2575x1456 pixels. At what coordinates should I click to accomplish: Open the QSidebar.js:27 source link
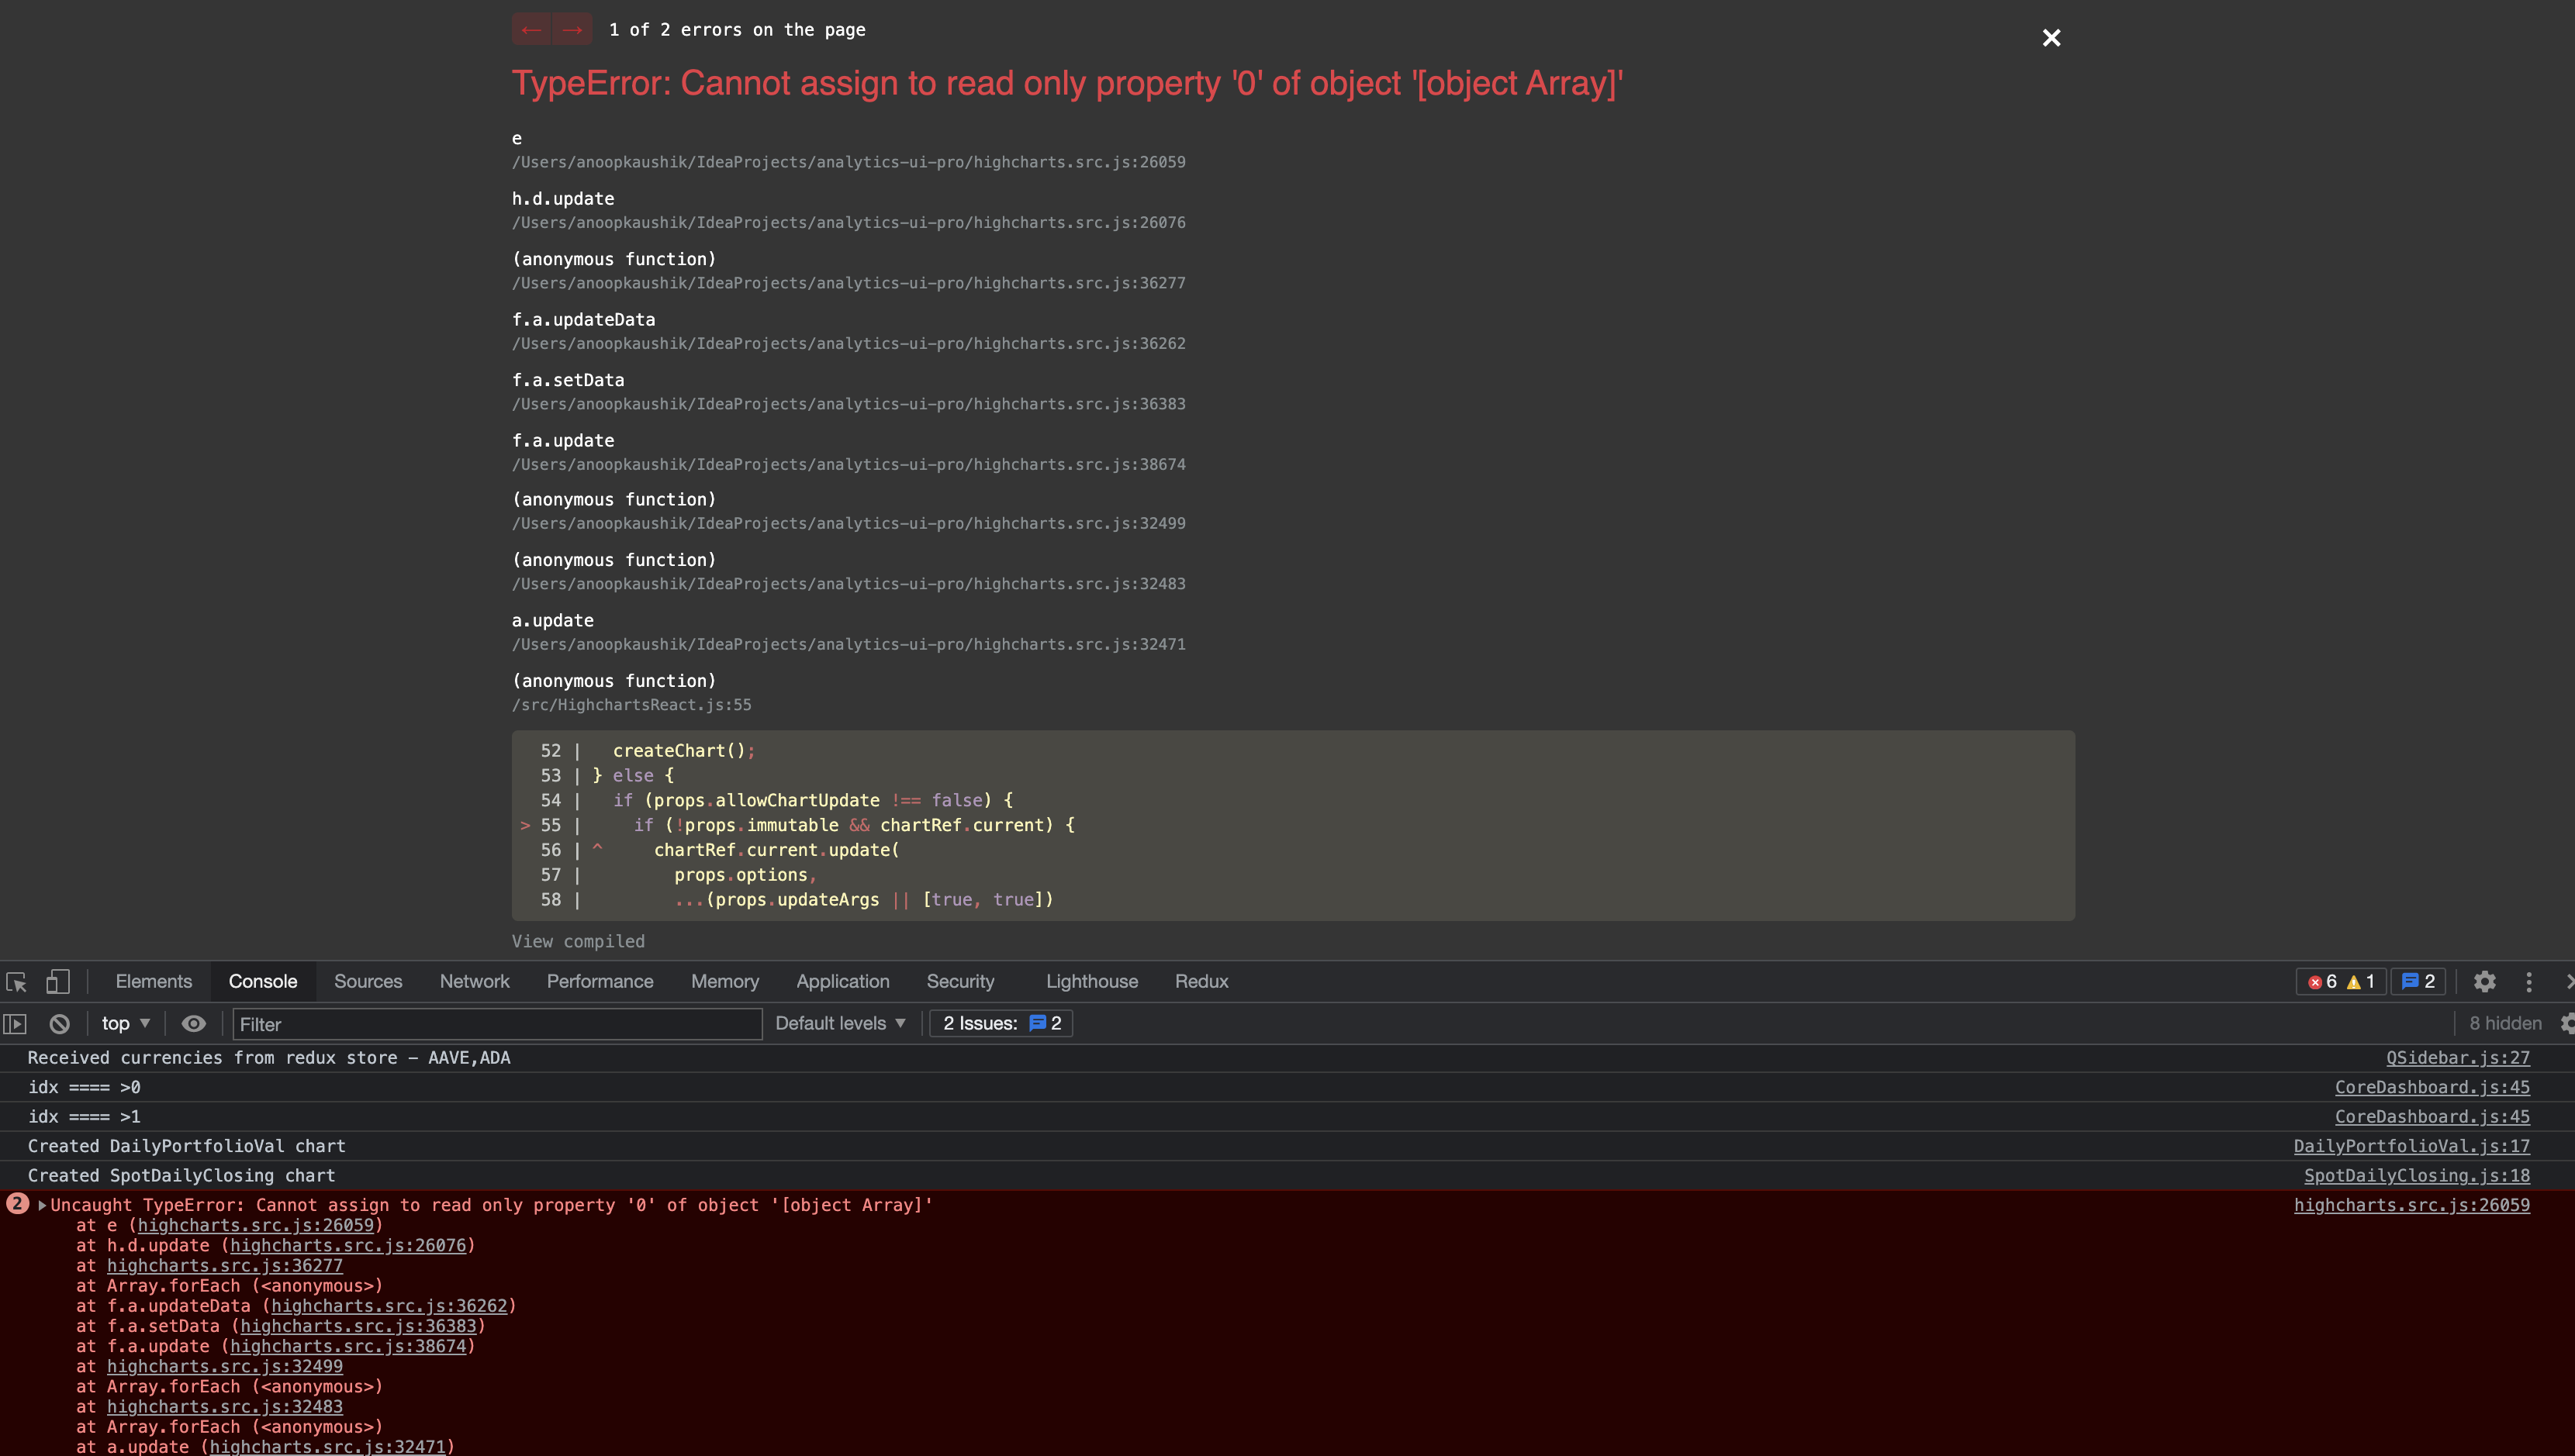[x=2458, y=1058]
